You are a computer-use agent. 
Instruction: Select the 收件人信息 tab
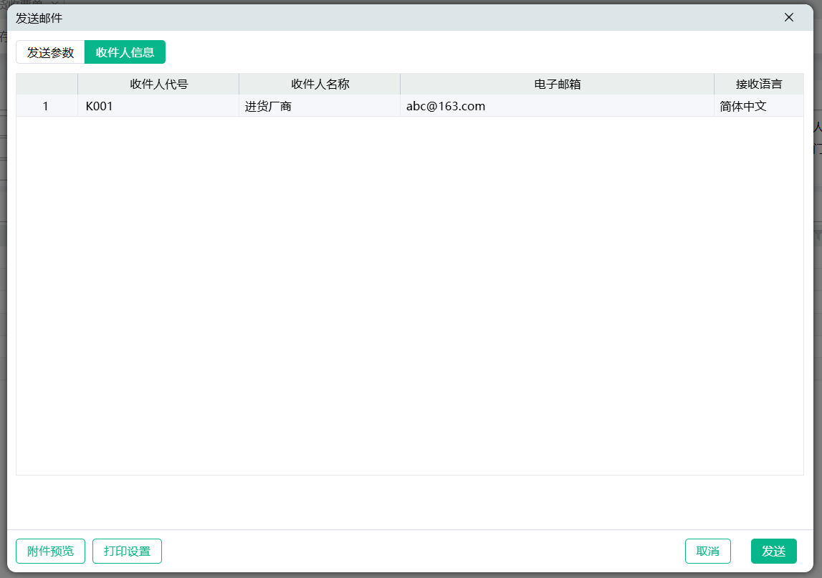(x=125, y=52)
